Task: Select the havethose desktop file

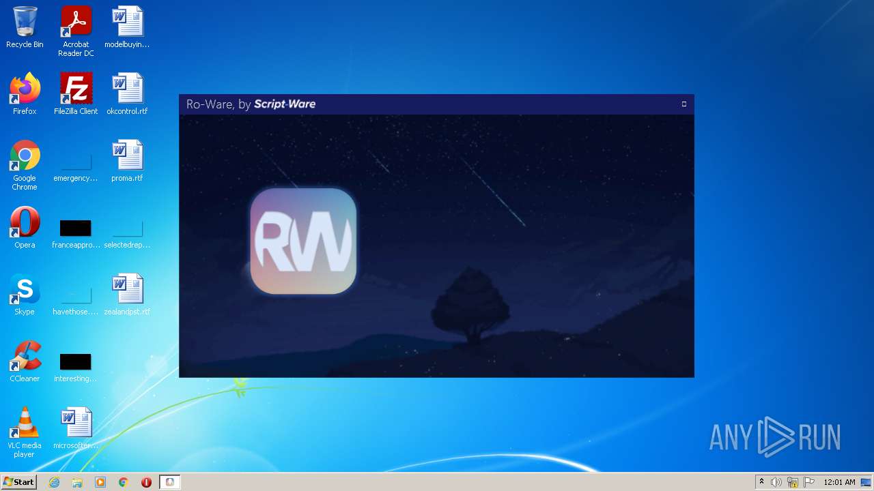Action: [x=76, y=301]
